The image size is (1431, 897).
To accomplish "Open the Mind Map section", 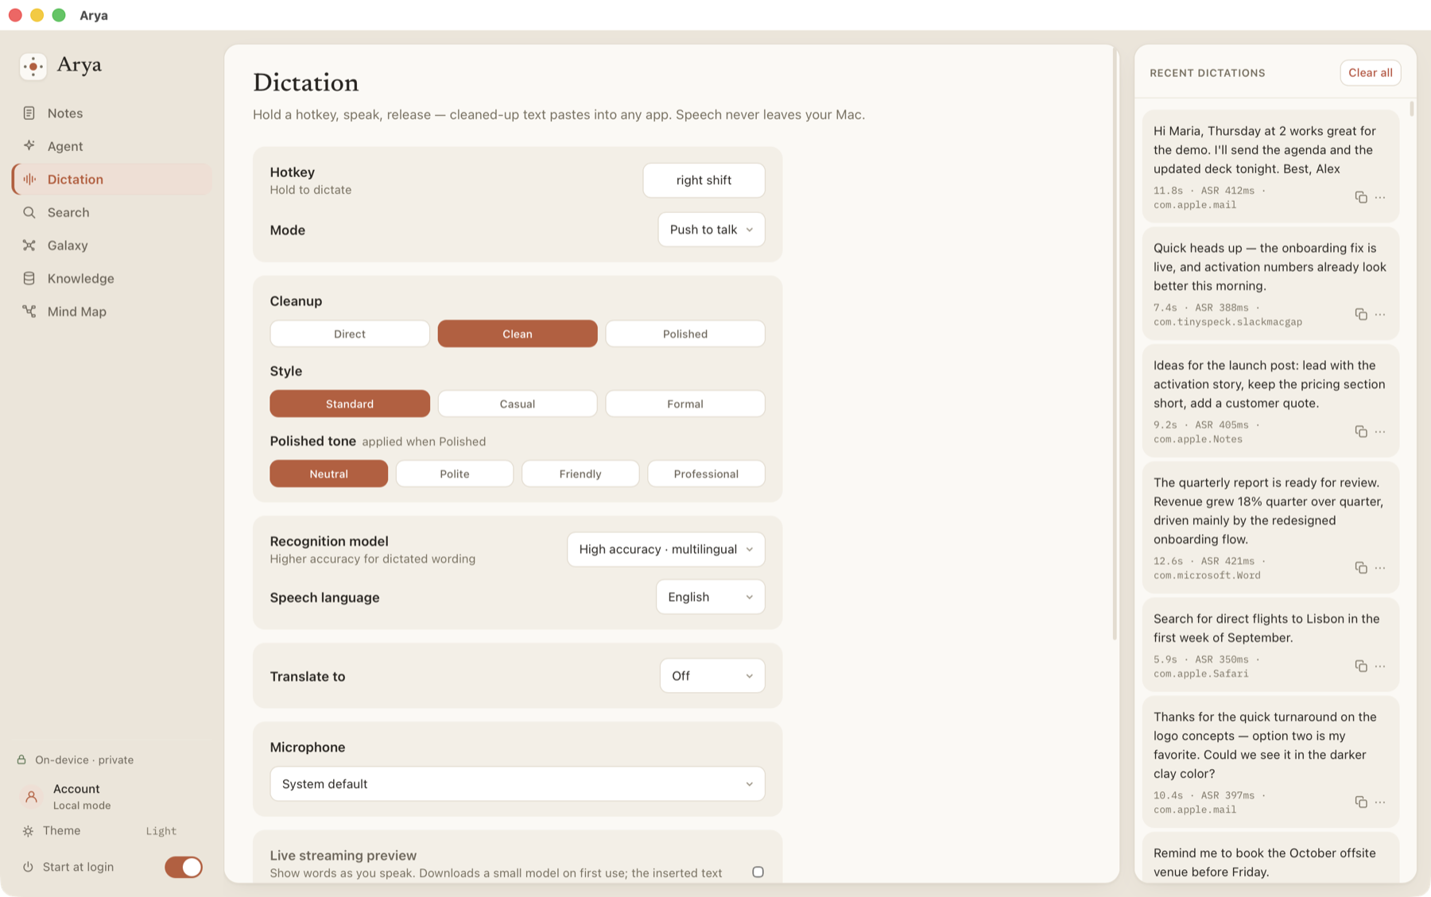I will point(112,311).
